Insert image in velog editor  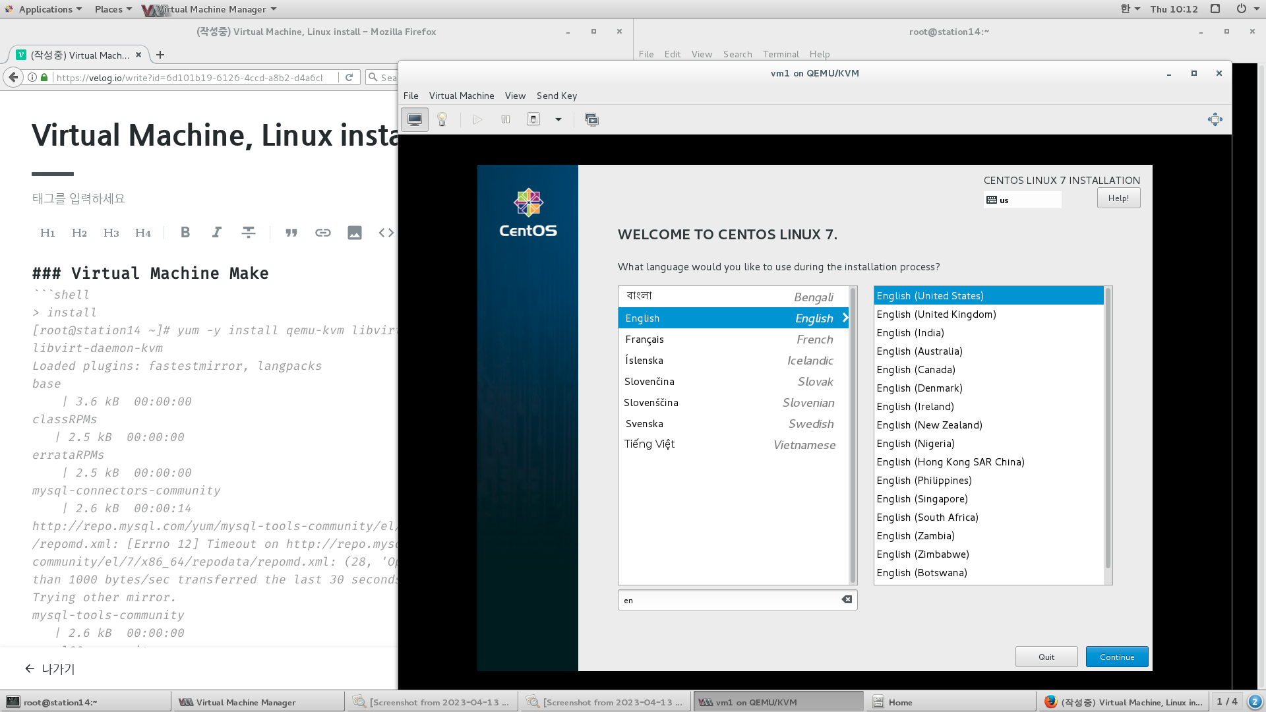click(x=355, y=233)
